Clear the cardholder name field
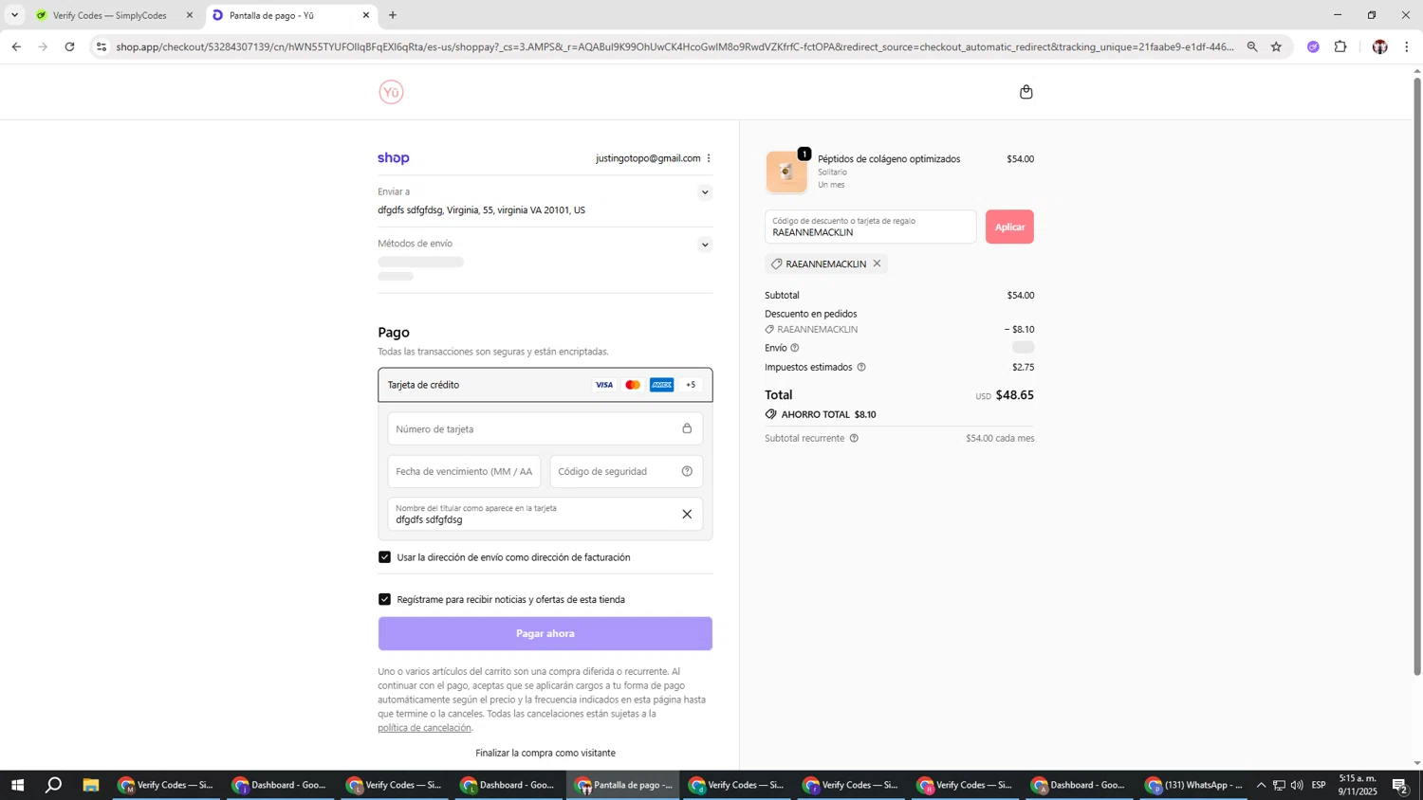This screenshot has height=800, width=1423. (687, 514)
